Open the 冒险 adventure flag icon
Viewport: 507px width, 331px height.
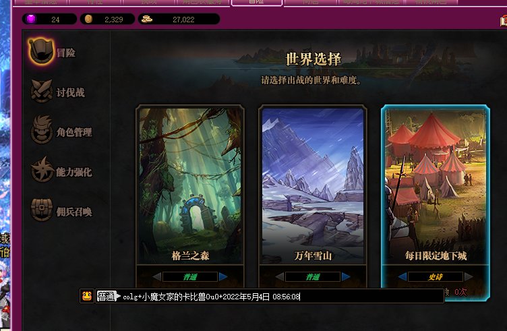point(40,51)
